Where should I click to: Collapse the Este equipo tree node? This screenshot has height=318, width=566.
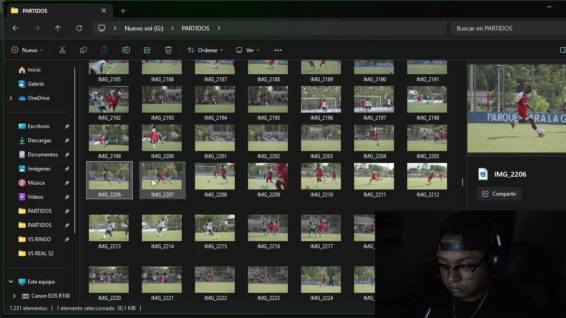(x=11, y=282)
